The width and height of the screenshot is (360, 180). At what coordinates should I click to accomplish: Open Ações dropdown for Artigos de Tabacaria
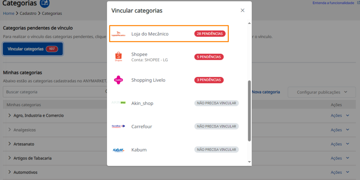tap(340, 158)
